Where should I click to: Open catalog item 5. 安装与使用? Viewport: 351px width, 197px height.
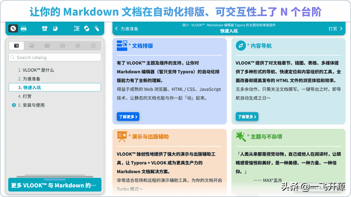31,105
